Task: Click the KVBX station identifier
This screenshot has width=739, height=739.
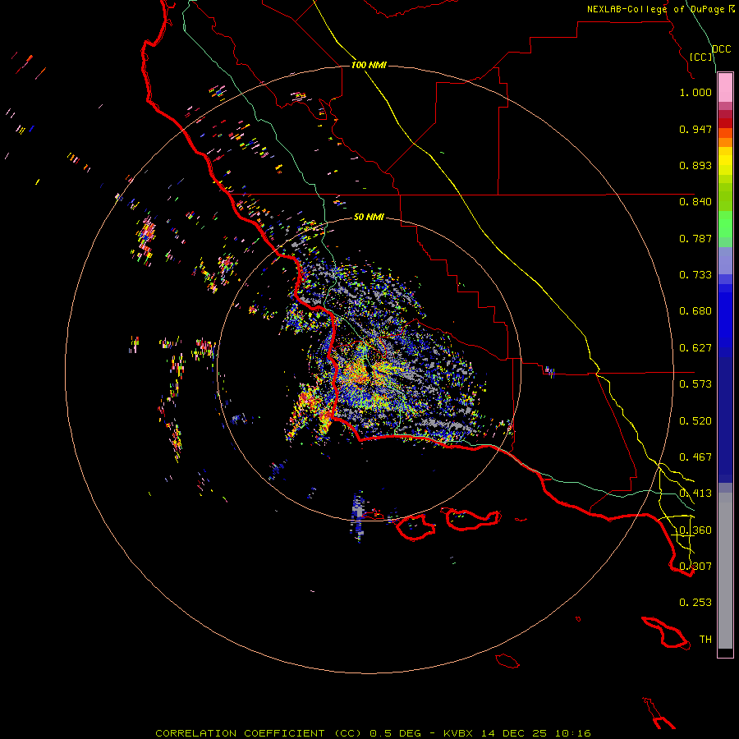Action: pos(457,733)
